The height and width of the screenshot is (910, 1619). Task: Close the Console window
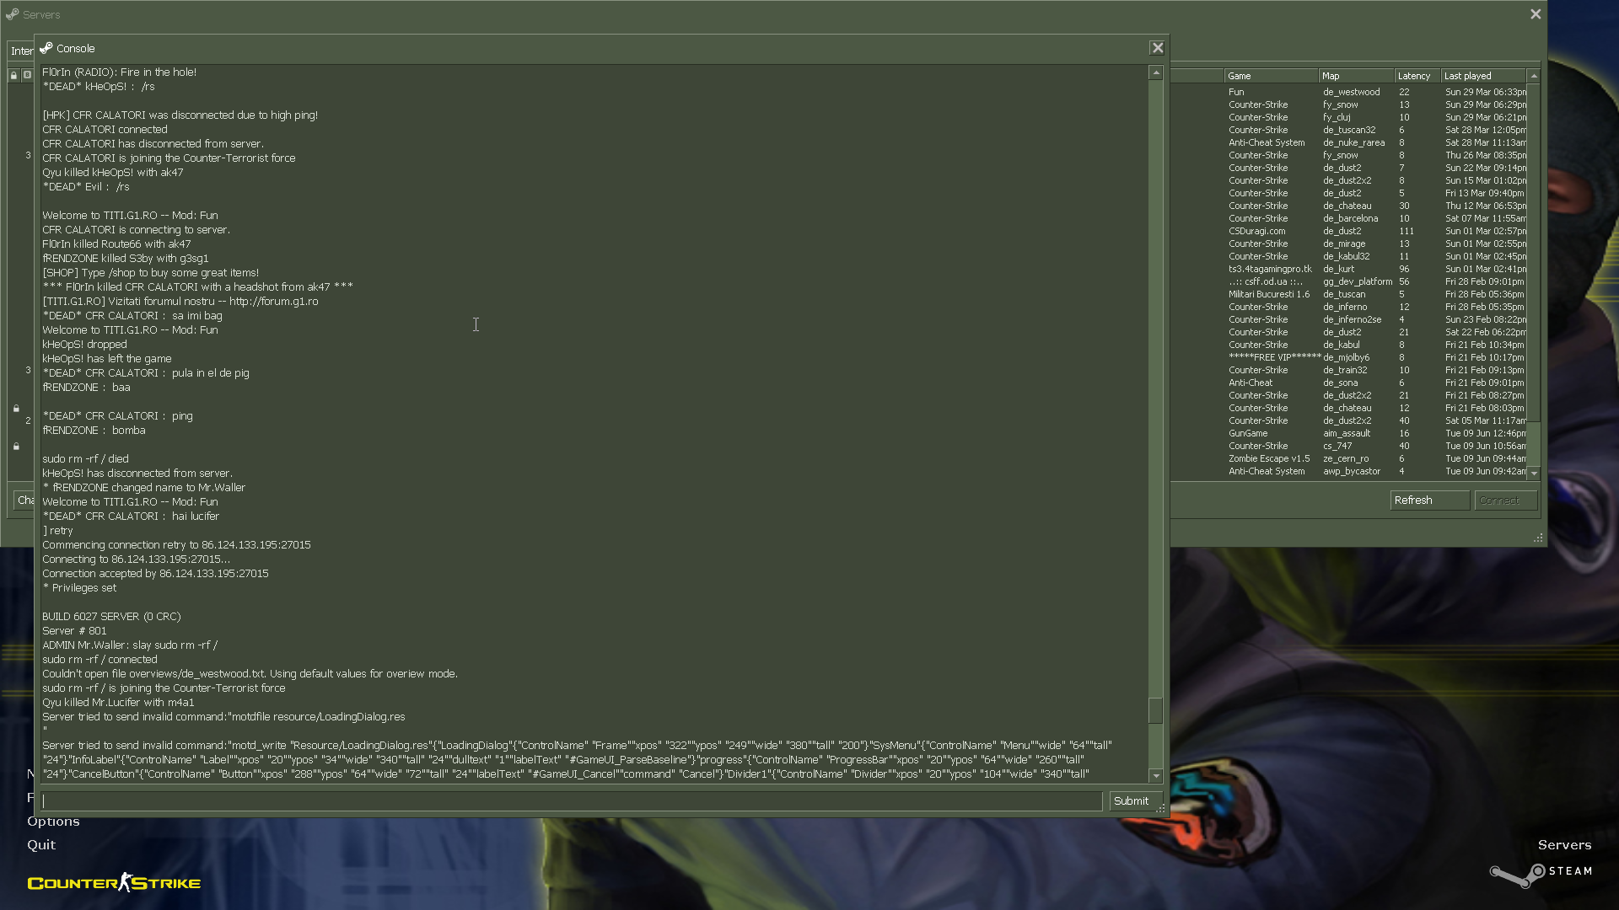[x=1157, y=48]
